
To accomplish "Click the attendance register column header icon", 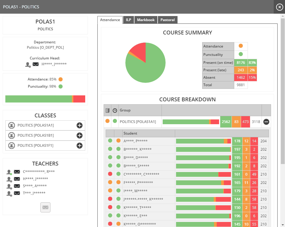I will pos(107,111).
